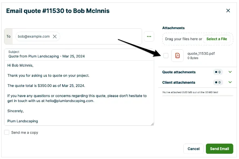Expand the Quote attachments chevron
Screen dimensions: 239x159
point(230,72)
